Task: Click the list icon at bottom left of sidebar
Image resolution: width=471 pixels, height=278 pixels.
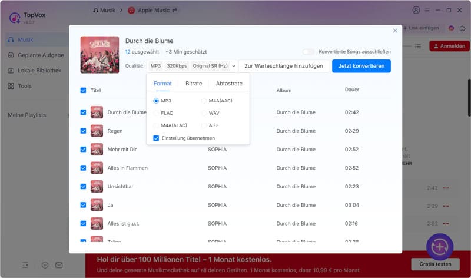Action: (x=25, y=265)
